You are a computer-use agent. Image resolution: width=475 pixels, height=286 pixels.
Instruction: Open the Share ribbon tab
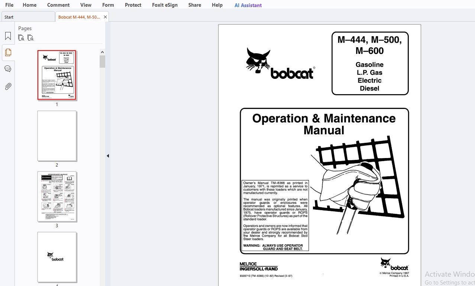(195, 5)
